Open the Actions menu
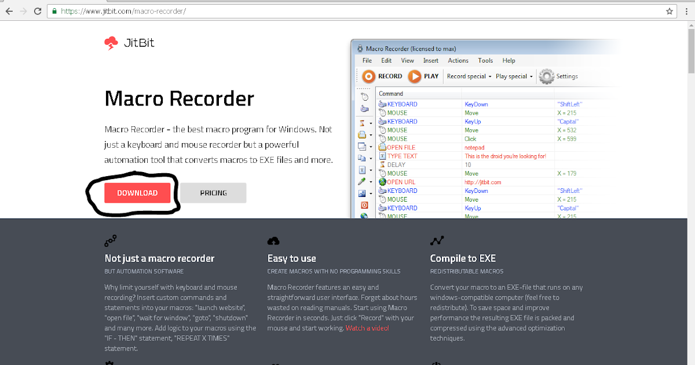The image size is (695, 365). (x=458, y=60)
